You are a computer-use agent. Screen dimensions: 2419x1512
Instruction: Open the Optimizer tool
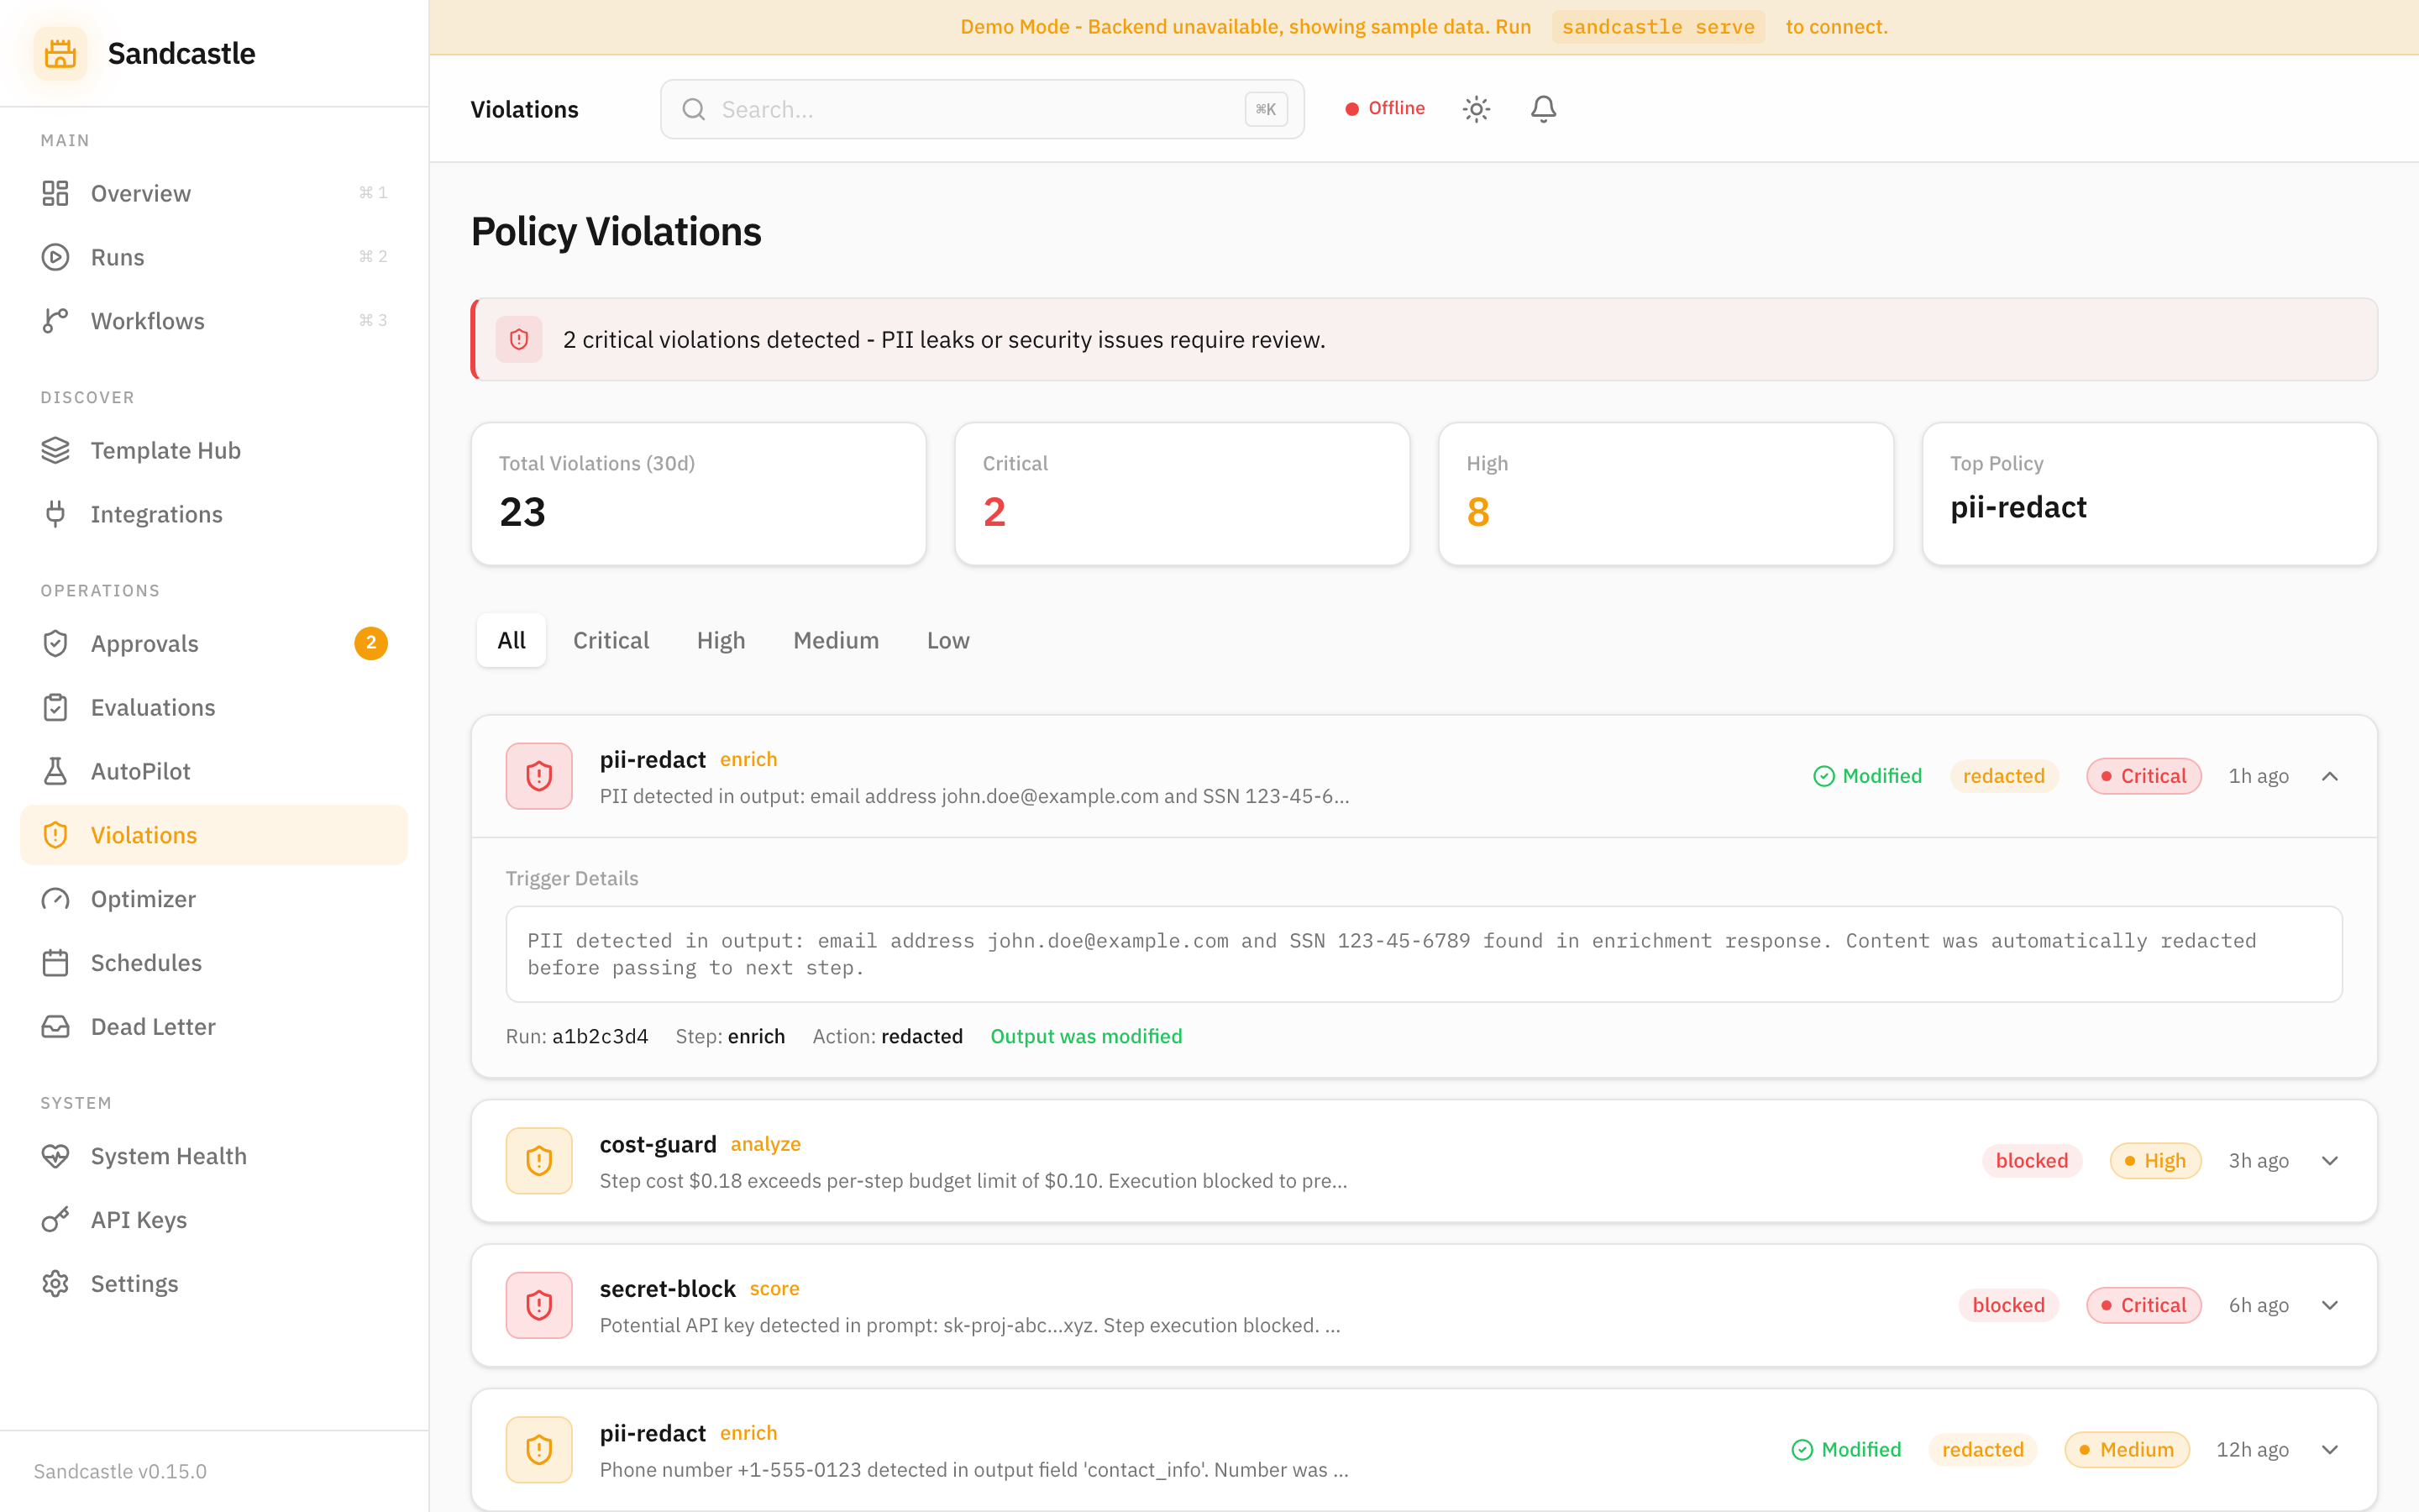[x=143, y=898]
